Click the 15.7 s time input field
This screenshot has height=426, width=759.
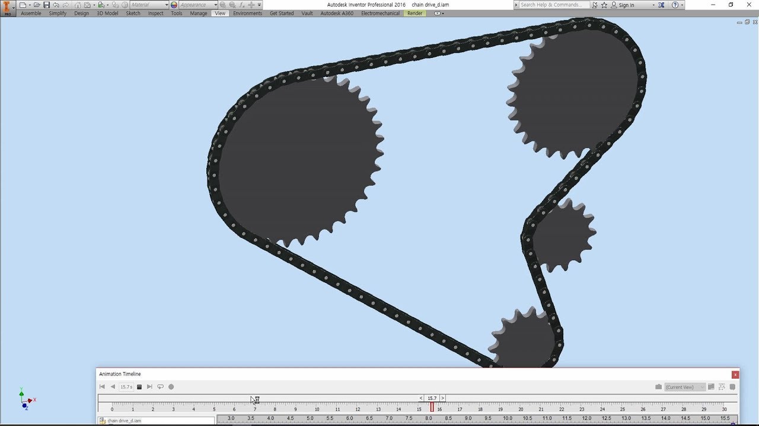(x=126, y=387)
